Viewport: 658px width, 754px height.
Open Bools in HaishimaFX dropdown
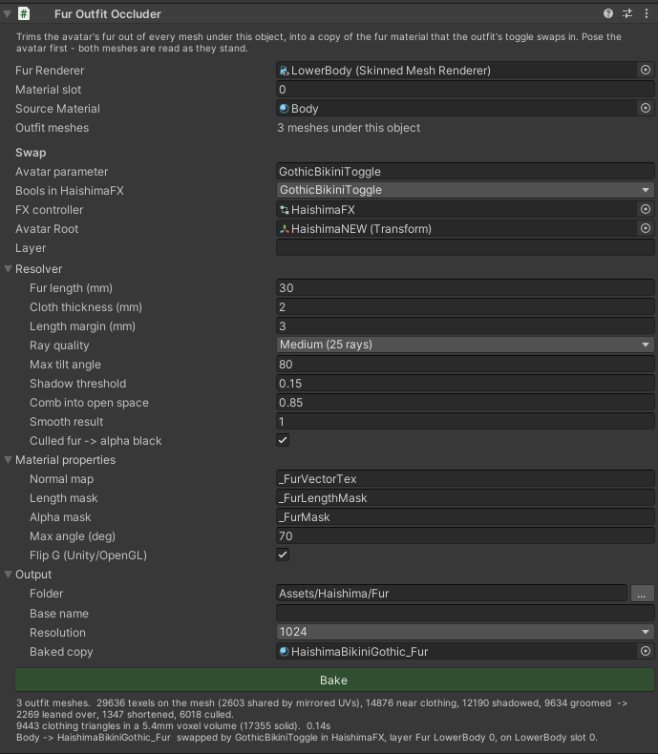click(x=465, y=190)
